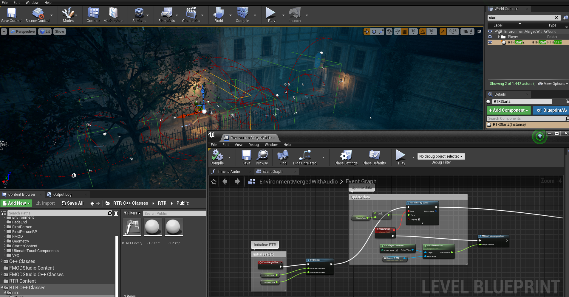The height and width of the screenshot is (297, 569).
Task: Expand the Player folder in Outliner
Action: pyautogui.click(x=499, y=37)
